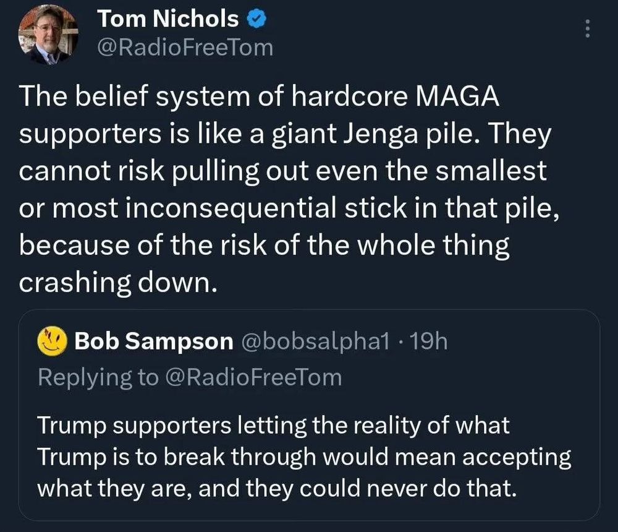Open the three-dot more options menu

point(587,29)
